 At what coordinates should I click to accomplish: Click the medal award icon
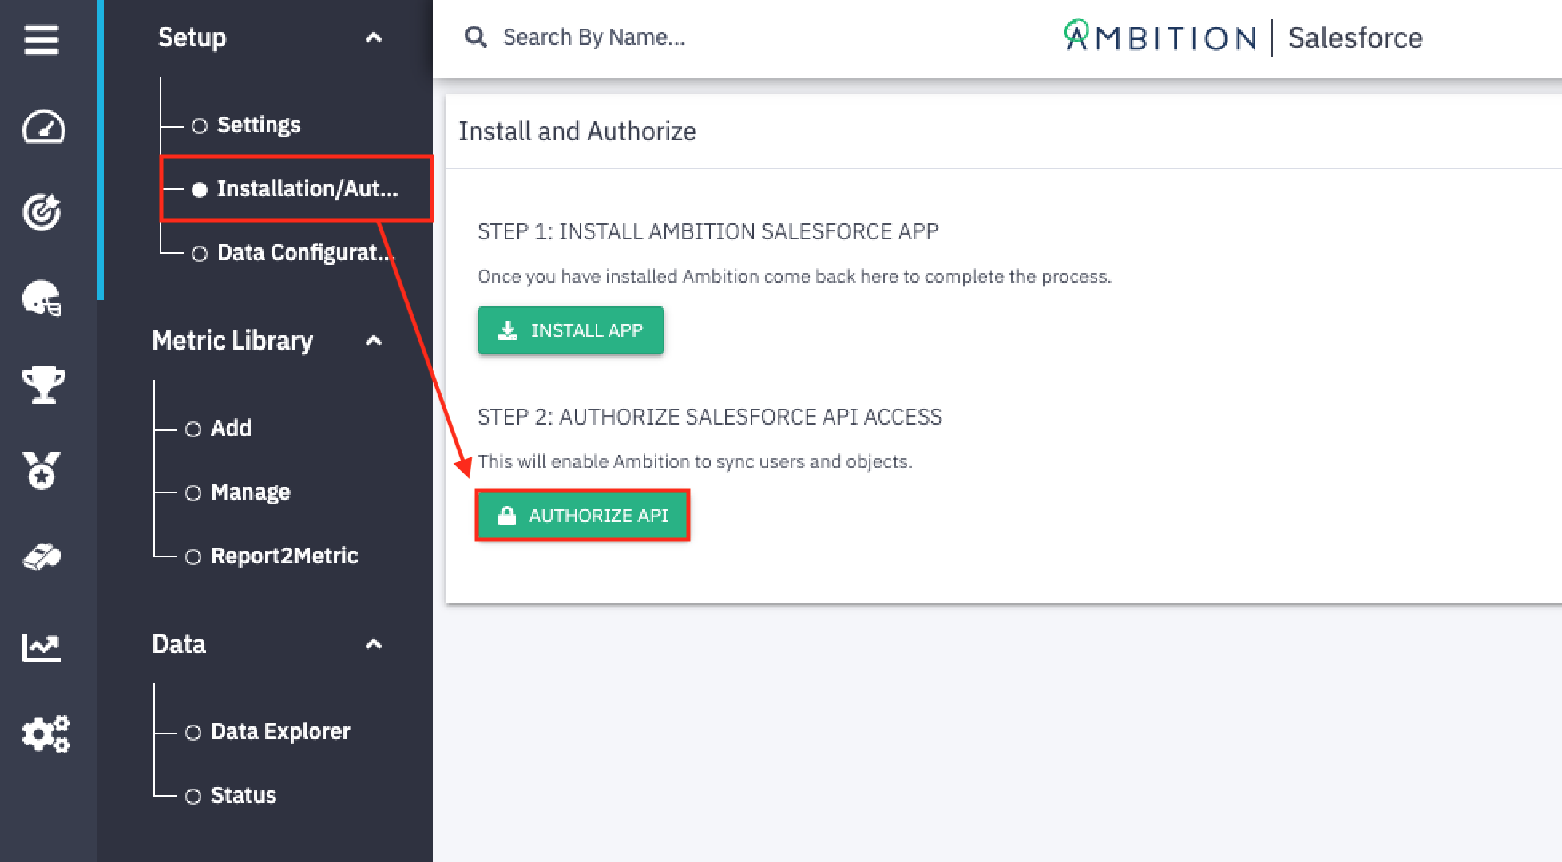click(42, 470)
